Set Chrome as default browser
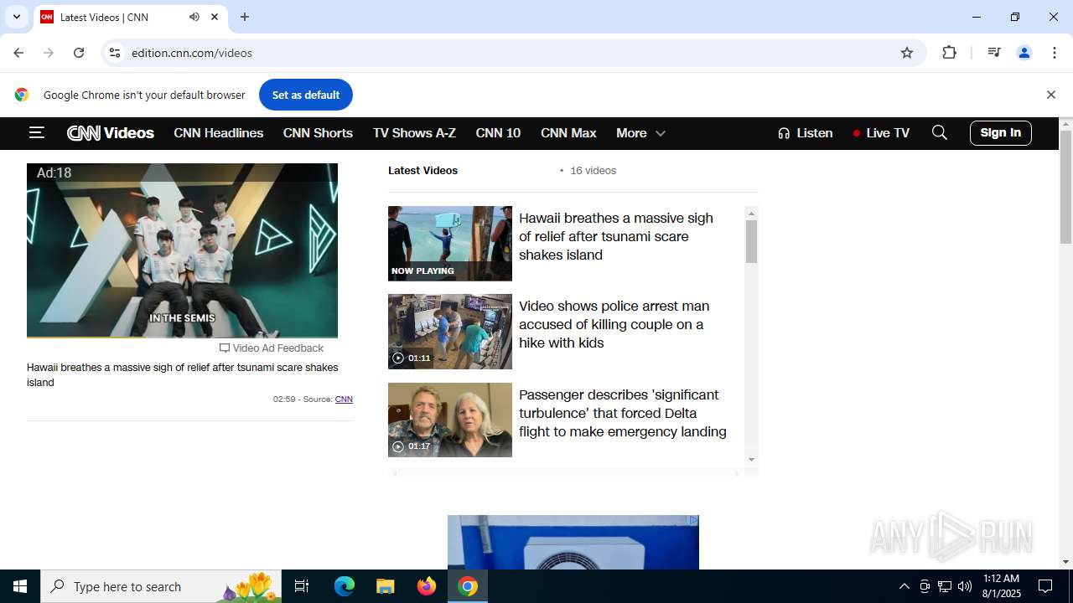 point(306,95)
